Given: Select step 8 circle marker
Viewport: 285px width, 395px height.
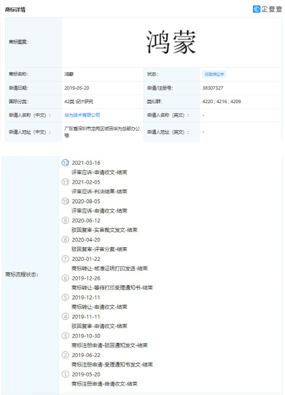Looking at the screenshot, I should [x=65, y=240].
